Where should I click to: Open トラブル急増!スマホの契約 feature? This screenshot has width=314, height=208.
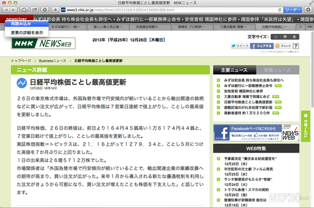tap(246, 190)
